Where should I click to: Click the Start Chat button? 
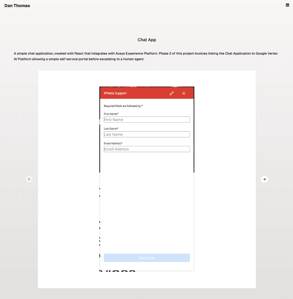tap(146, 258)
